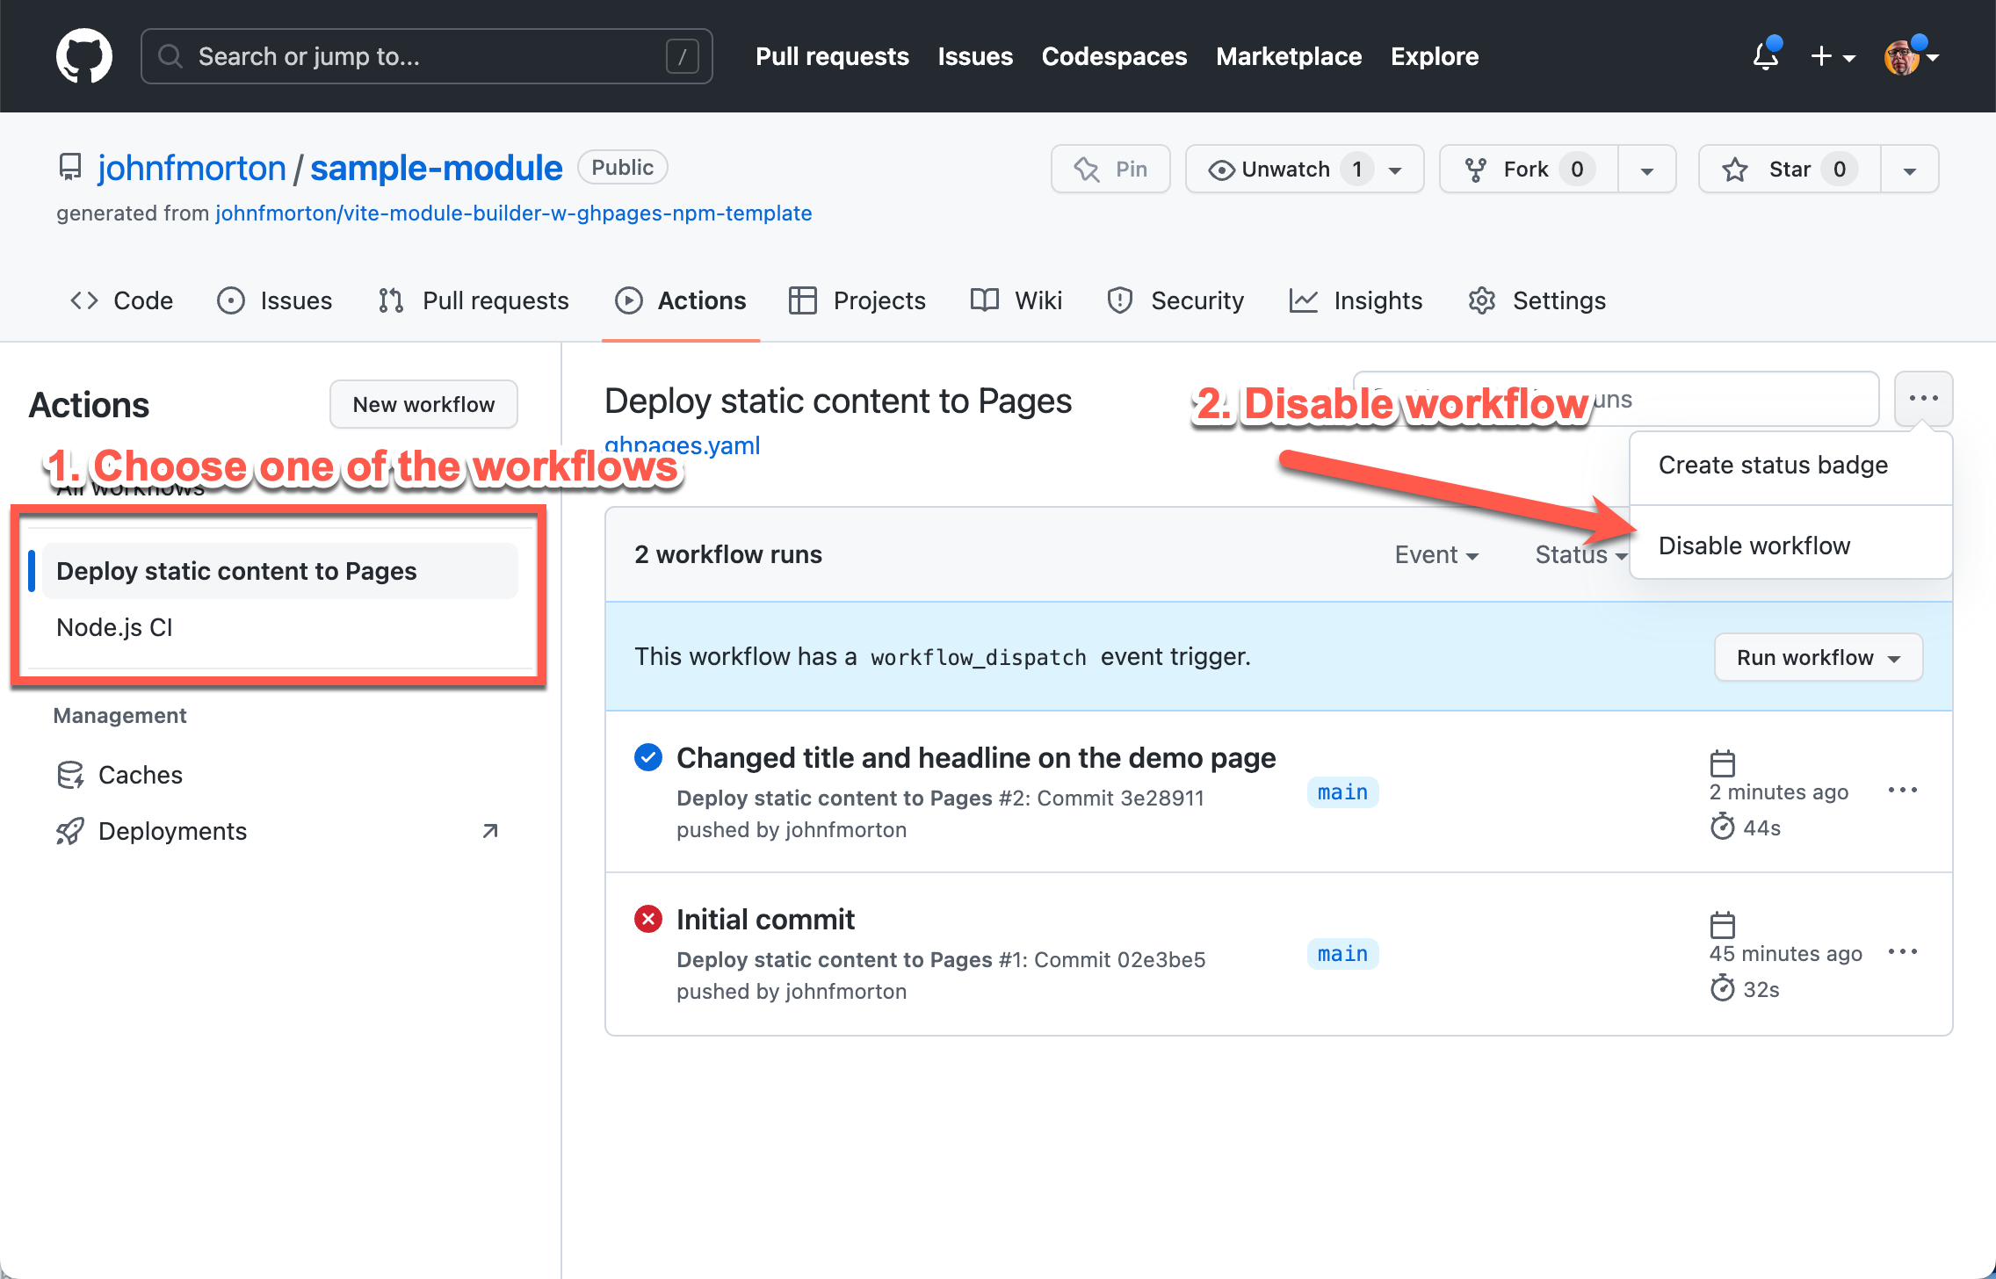1996x1279 pixels.
Task: Pin the sample-module repository
Action: [1110, 169]
